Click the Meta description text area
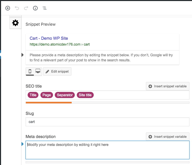 [x=107, y=150]
